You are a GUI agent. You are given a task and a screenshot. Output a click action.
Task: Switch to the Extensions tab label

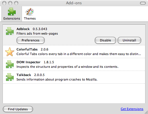pyautogui.click(x=12, y=18)
